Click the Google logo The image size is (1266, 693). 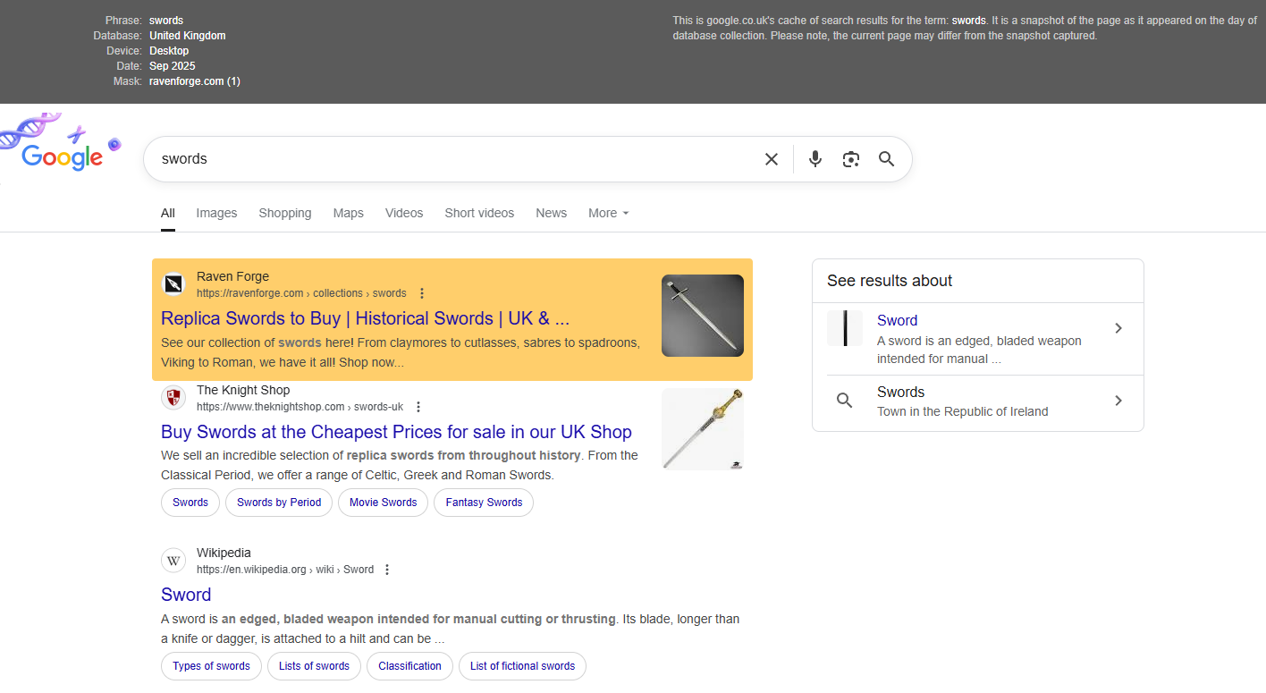62,157
